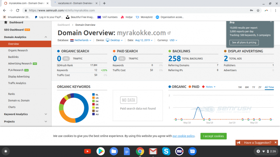Open the Messages app from the shelf
This screenshot has height=157, width=280.
pyautogui.click(x=192, y=151)
